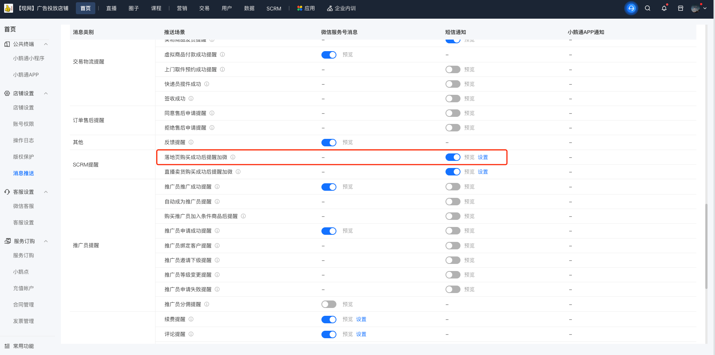Show info tooltip for 落地页购买成功后提醒加微
The width and height of the screenshot is (715, 355).
coord(233,157)
